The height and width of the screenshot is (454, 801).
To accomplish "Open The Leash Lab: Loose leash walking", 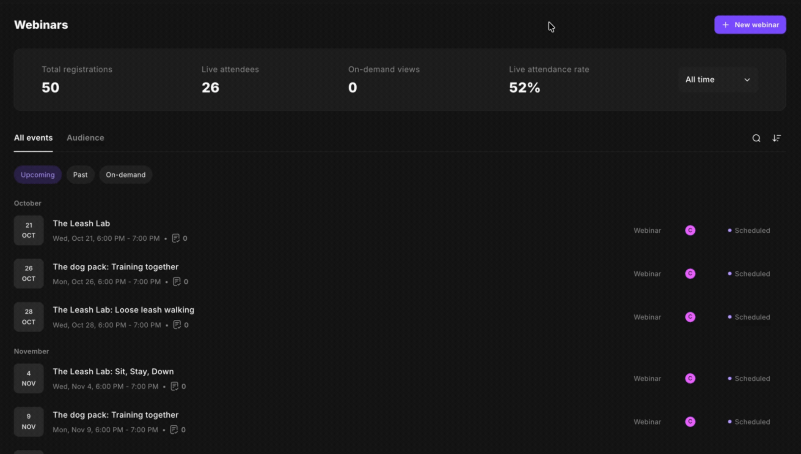I will [124, 310].
